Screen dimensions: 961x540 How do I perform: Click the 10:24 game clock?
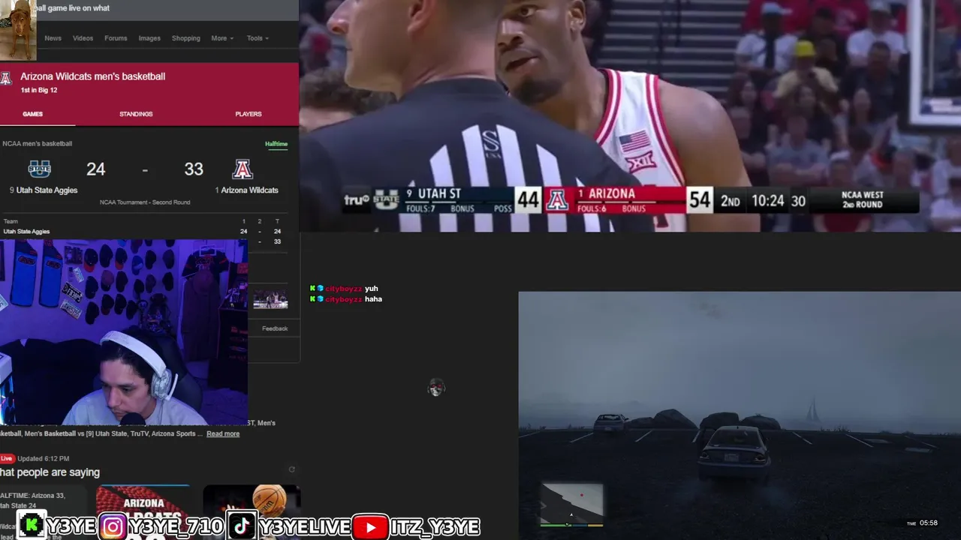[x=767, y=201]
